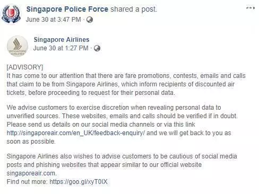Open Singapore Police Force profile picture
The width and height of the screenshot is (259, 194).
(x=11, y=14)
